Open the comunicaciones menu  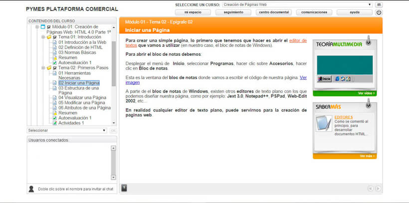[314, 12]
